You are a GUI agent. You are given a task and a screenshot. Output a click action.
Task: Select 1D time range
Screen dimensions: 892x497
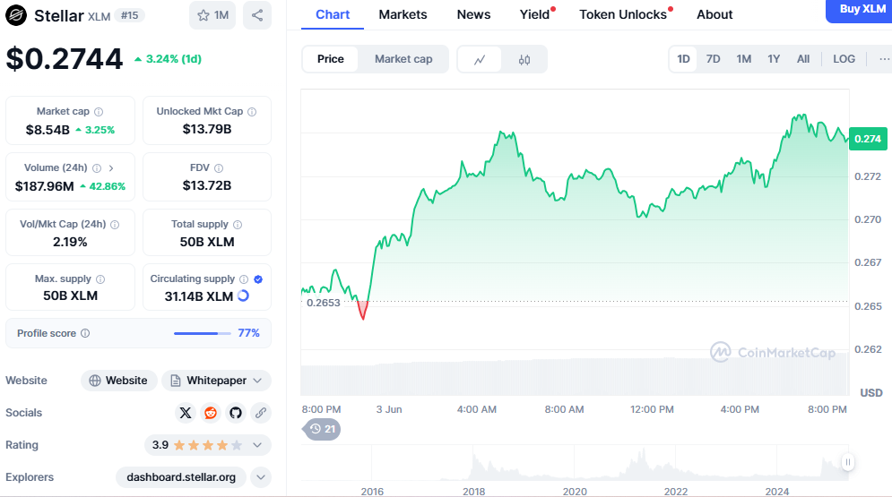[x=683, y=59]
